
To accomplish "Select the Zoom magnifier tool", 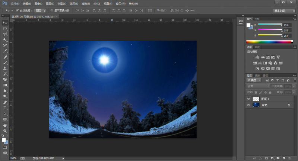I will pos(5,131).
